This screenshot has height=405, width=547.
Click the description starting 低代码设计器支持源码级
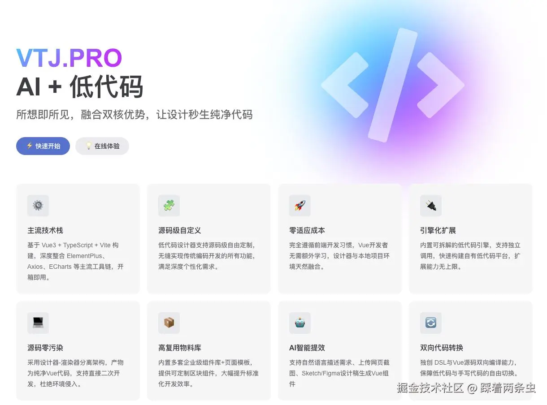click(x=207, y=256)
